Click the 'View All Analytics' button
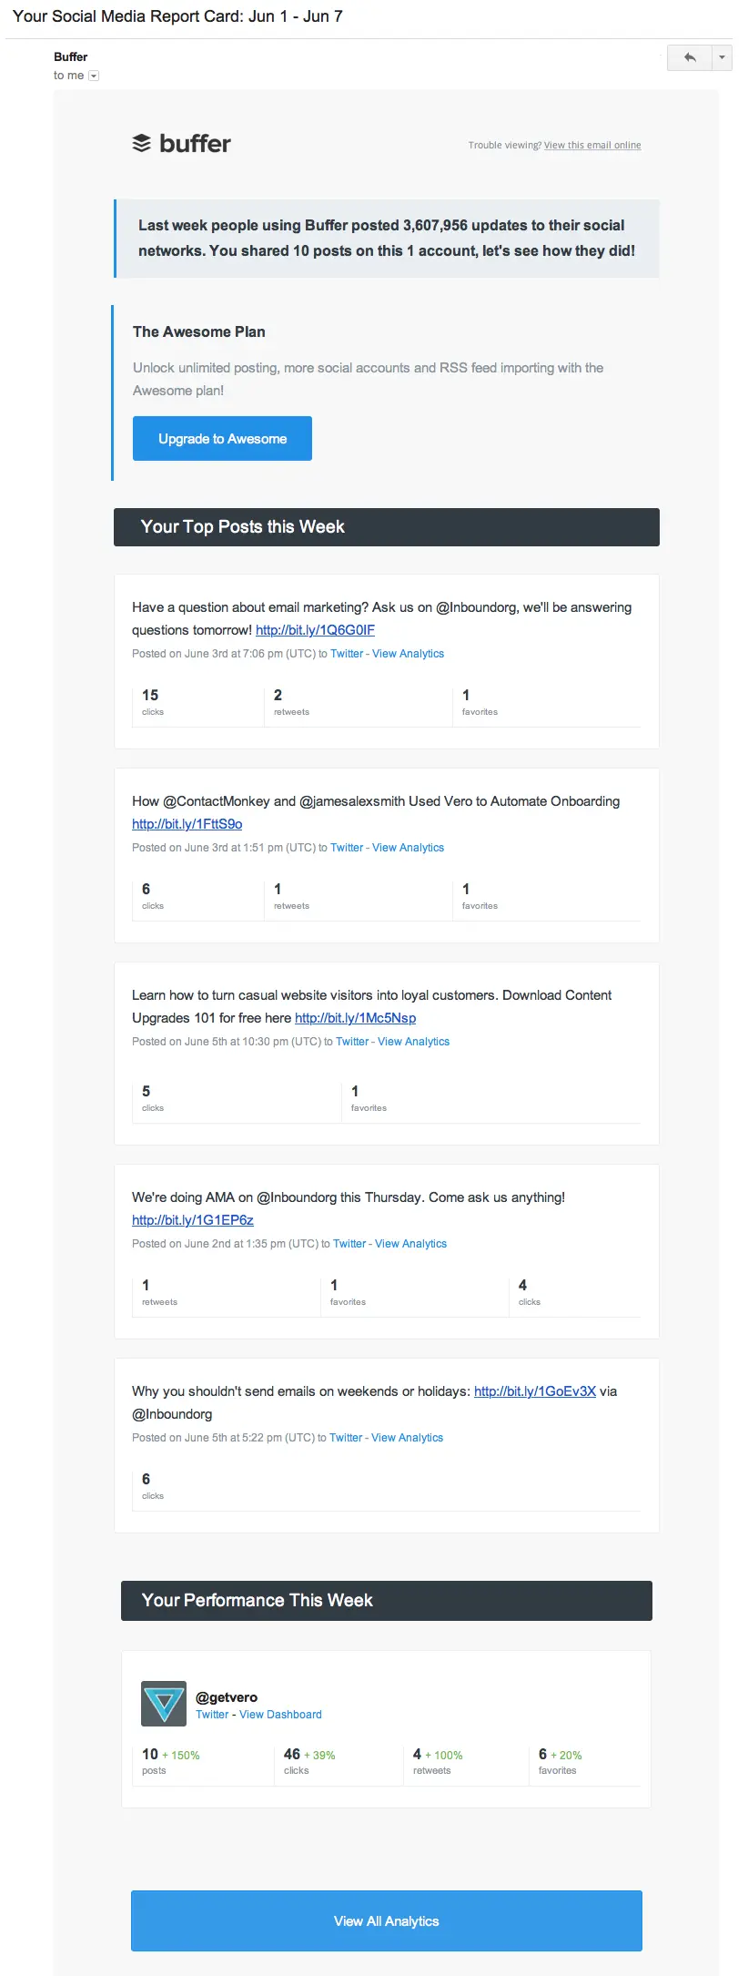This screenshot has height=1976, width=748. click(386, 1920)
